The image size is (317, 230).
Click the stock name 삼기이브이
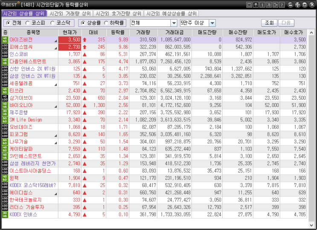coord(21,98)
